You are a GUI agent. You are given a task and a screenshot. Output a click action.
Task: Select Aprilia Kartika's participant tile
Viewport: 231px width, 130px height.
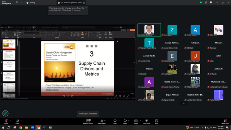[195, 30]
